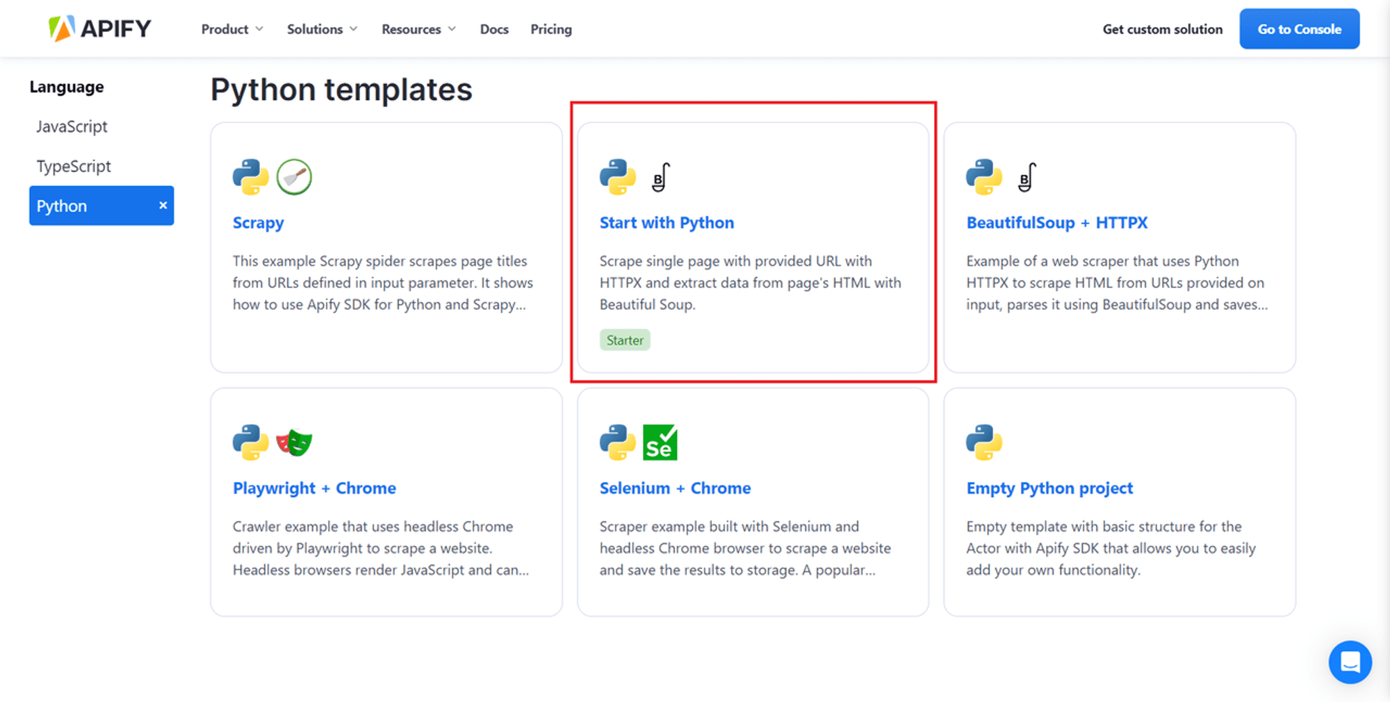Click the Playwright masks icon
The image size is (1390, 702).
(x=294, y=442)
